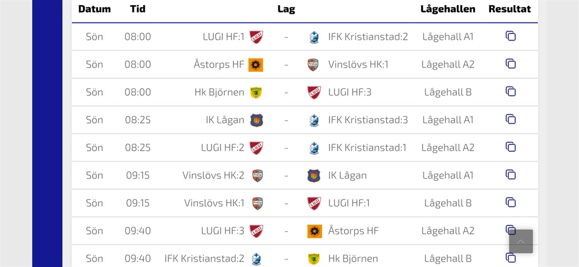Click the Resultat column header

click(x=510, y=9)
